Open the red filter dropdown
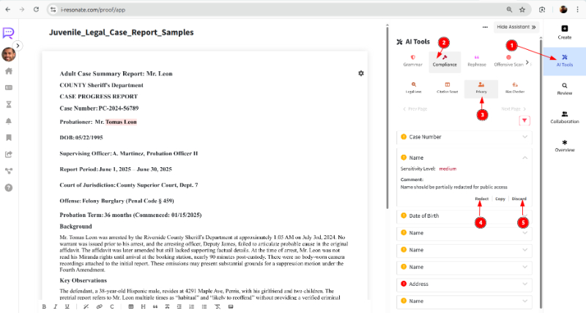Viewport: 586px width, 313px height. (524, 121)
